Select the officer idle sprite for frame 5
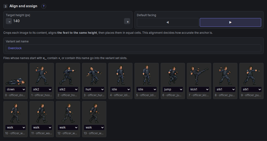Image resolution: width=267 pixels, height=141 pixels. 147,75
